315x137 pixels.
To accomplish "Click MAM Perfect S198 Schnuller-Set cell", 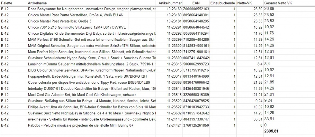I will [91, 39].
